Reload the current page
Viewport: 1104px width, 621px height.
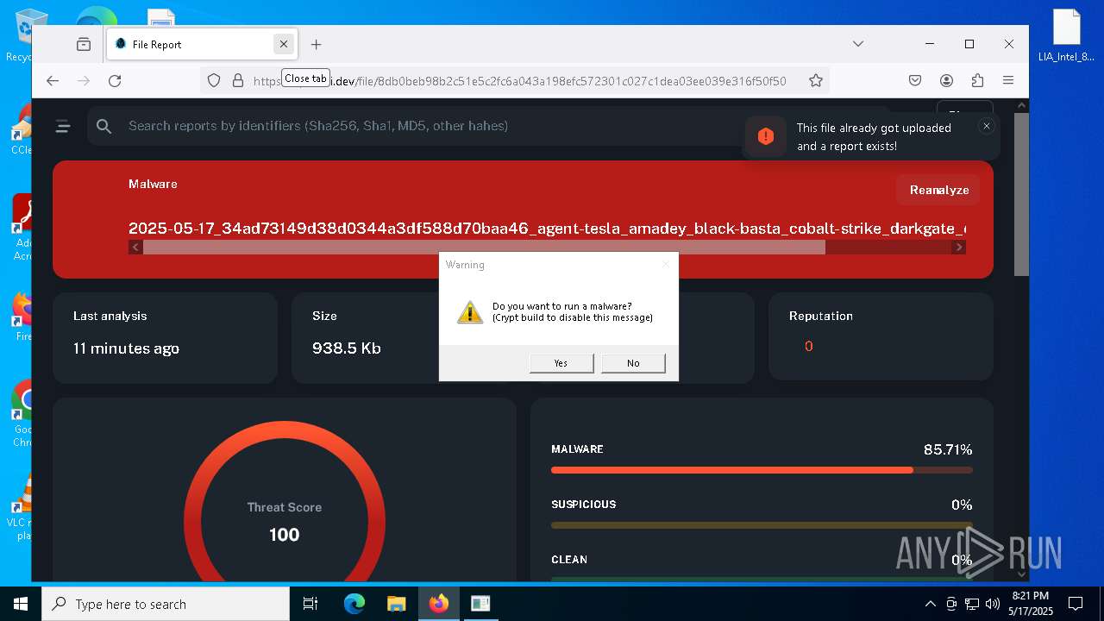[x=115, y=80]
